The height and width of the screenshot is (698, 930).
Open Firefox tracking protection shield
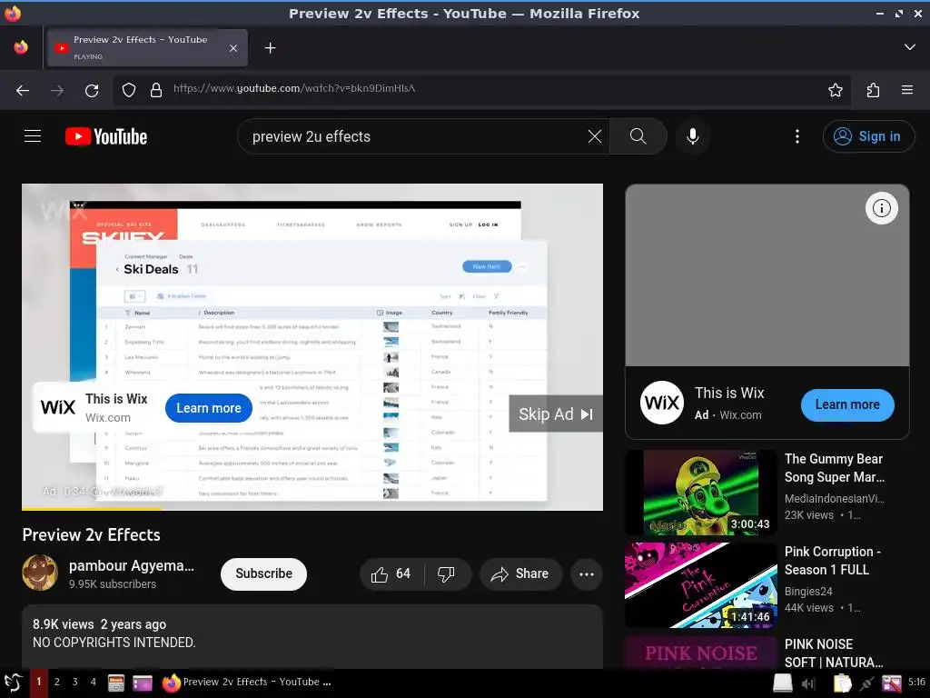[x=129, y=90]
